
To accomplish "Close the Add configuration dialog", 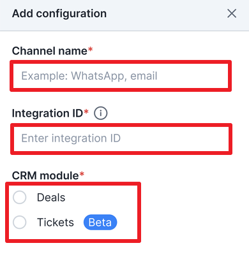I will 232,13.
